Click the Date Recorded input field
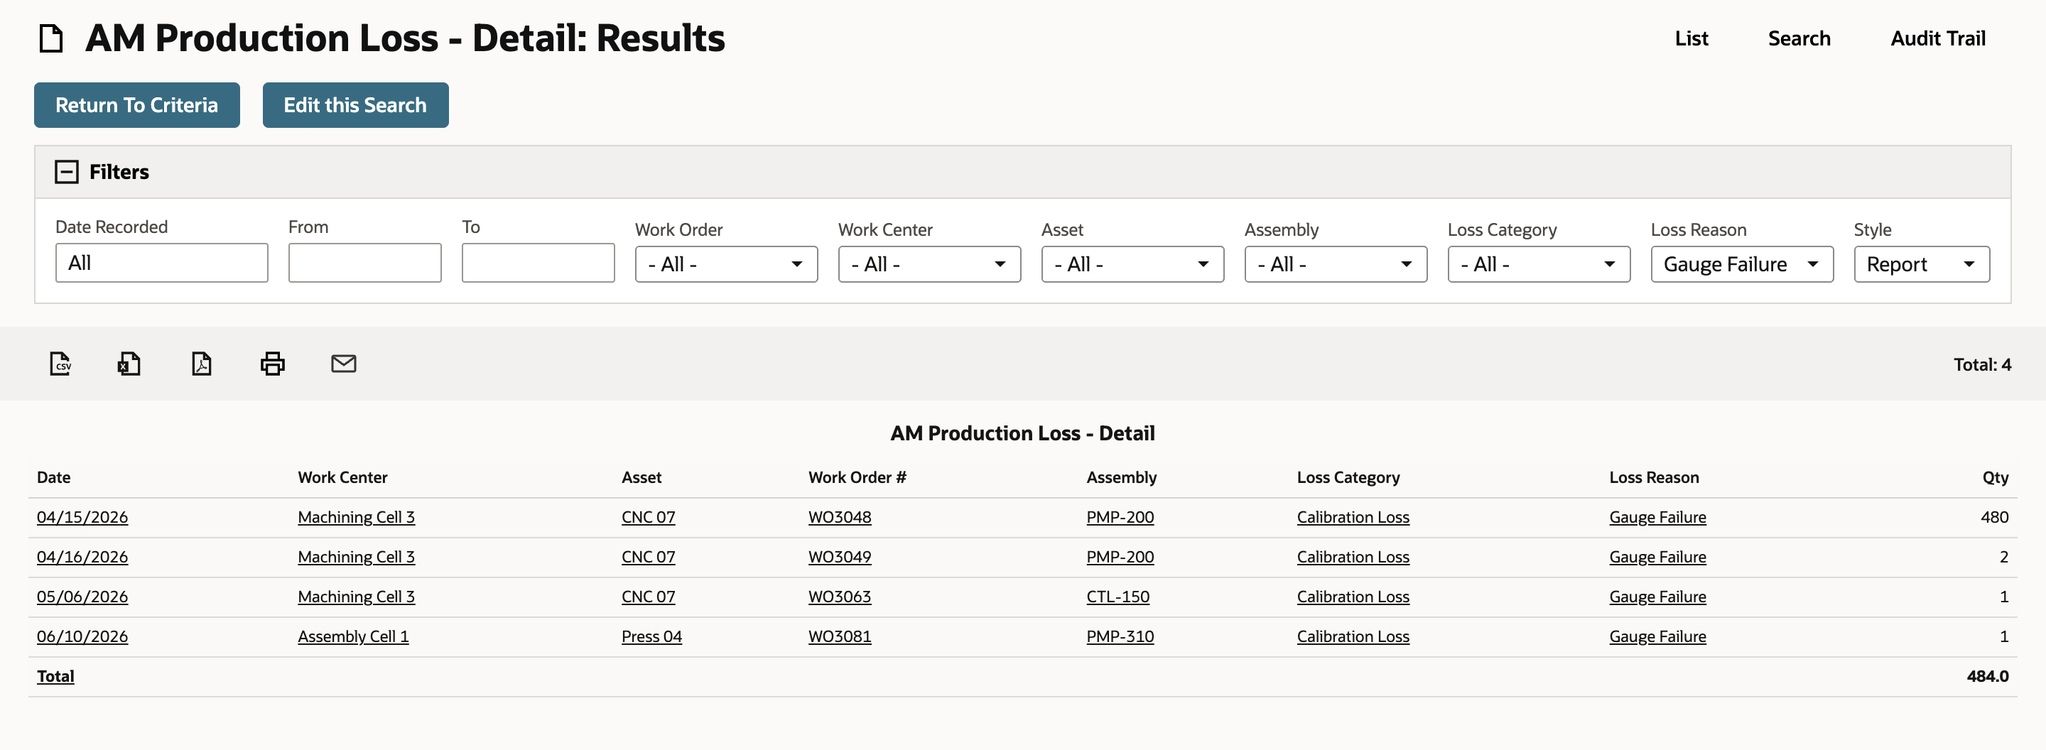Image resolution: width=2046 pixels, height=750 pixels. click(x=162, y=263)
